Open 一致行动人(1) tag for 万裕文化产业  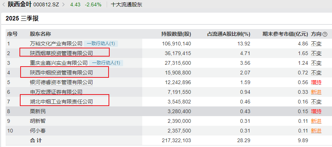[x=101, y=44]
